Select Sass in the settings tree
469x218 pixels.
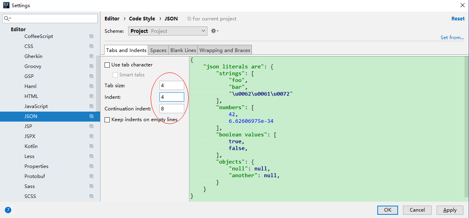pyautogui.click(x=30, y=186)
